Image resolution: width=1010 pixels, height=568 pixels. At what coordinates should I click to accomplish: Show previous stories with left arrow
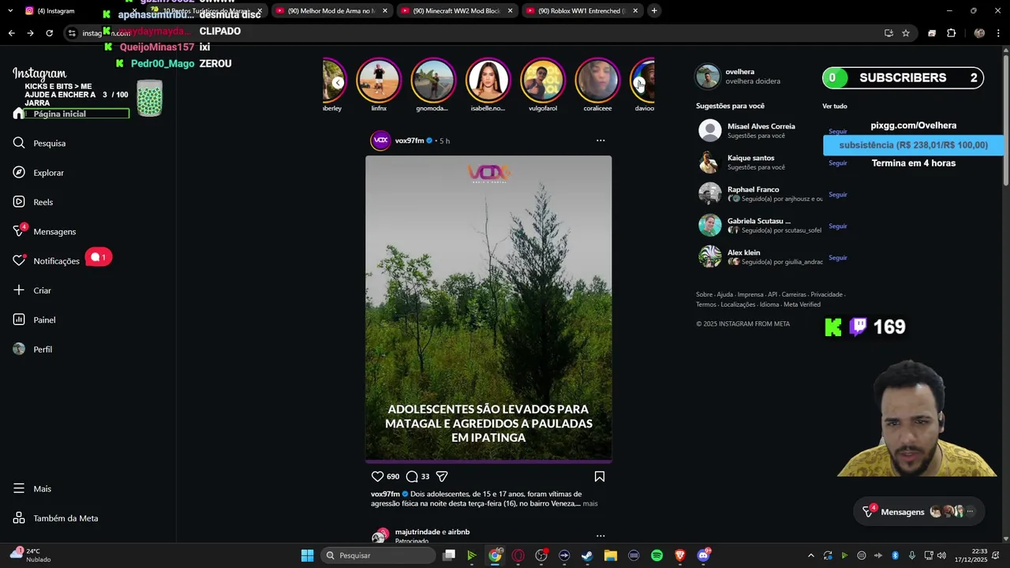click(338, 82)
